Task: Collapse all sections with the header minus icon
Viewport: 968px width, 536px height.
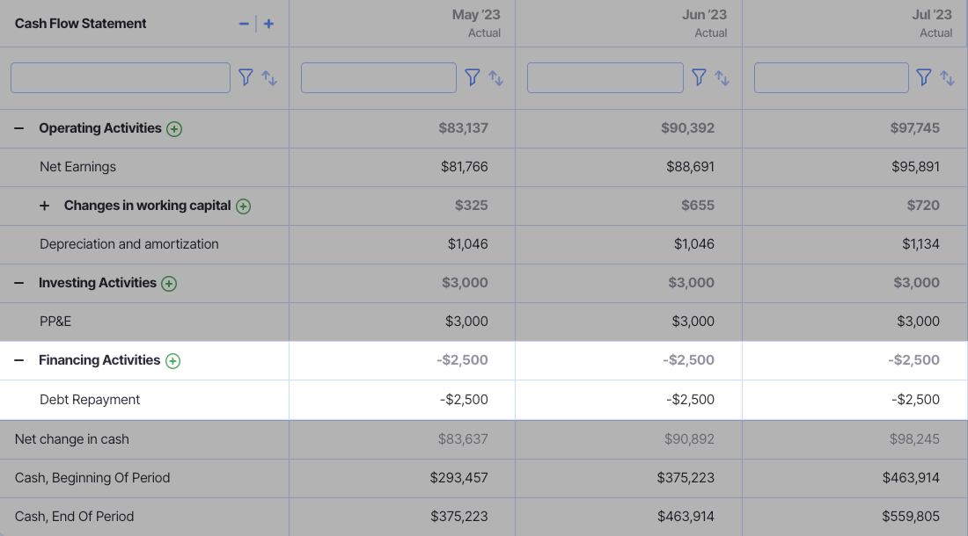Action: [244, 24]
